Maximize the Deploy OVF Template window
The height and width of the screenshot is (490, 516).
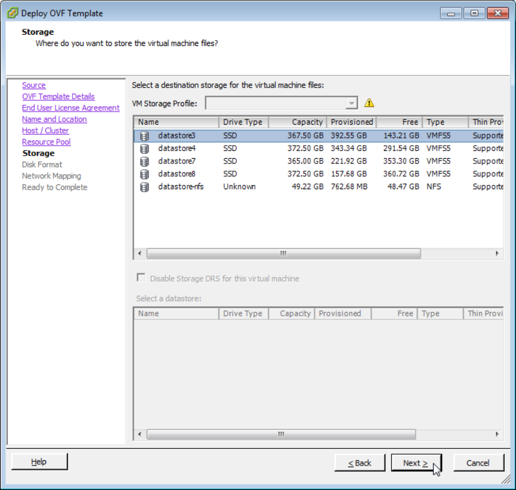pyautogui.click(x=474, y=13)
